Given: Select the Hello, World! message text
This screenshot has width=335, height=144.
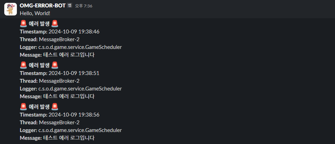Looking at the screenshot, I should (x=35, y=13).
